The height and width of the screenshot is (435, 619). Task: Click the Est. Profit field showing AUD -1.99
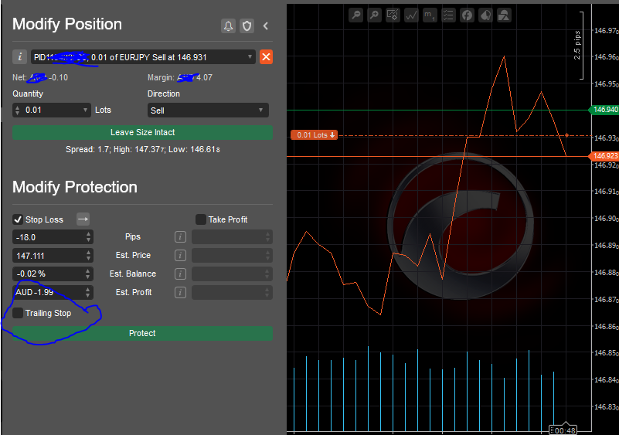coord(53,292)
